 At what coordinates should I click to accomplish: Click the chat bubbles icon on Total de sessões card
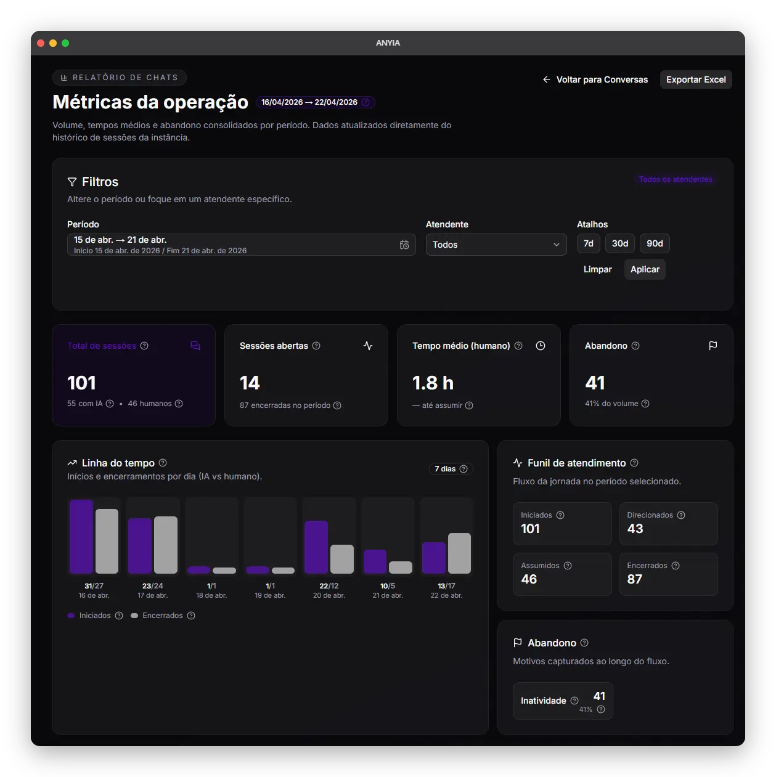click(195, 346)
